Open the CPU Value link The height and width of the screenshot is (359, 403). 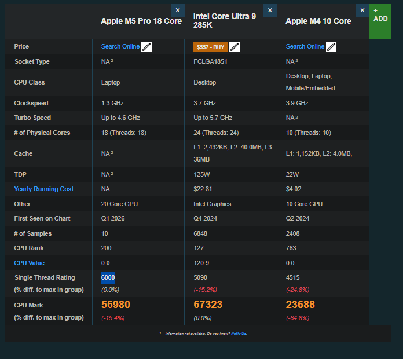point(29,263)
